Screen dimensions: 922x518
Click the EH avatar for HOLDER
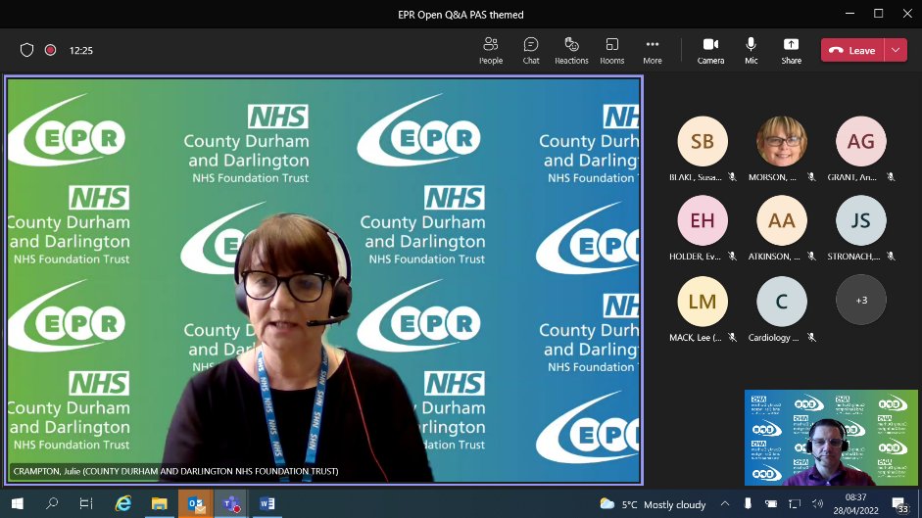(703, 220)
